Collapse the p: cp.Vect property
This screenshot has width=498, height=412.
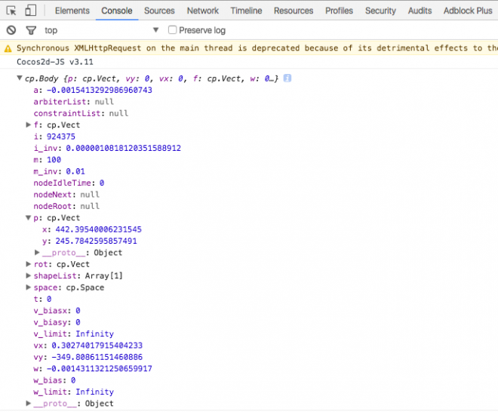29,218
